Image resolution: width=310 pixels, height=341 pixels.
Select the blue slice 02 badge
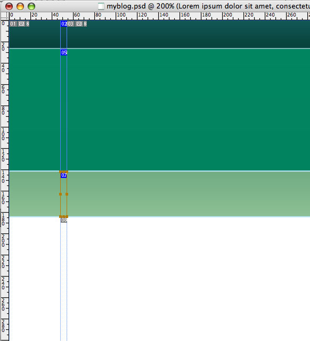[64, 23]
